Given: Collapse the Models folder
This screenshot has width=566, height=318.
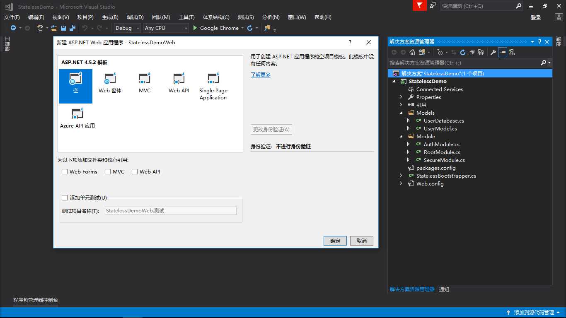Looking at the screenshot, I should pyautogui.click(x=401, y=113).
